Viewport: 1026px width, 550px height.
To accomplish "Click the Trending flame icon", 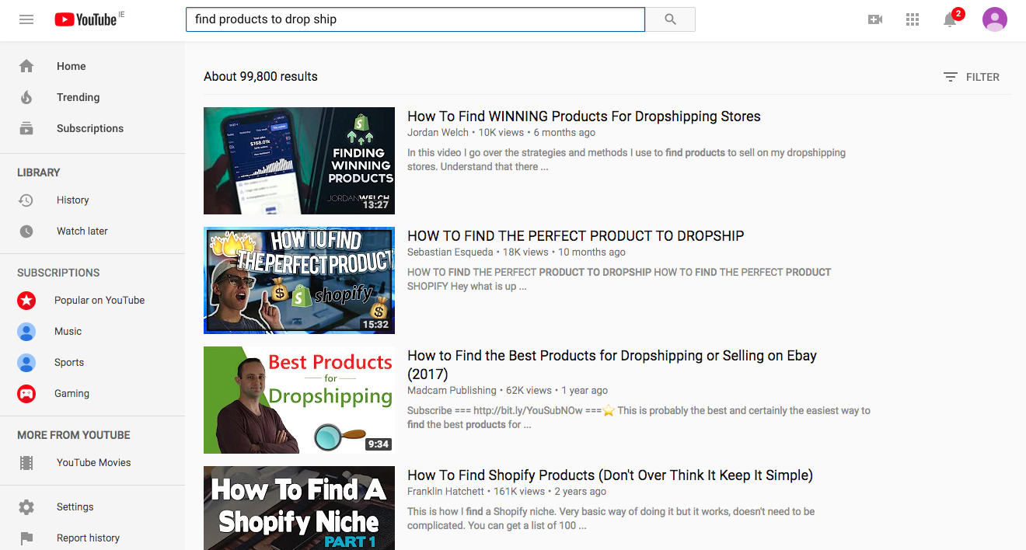I will tap(26, 97).
